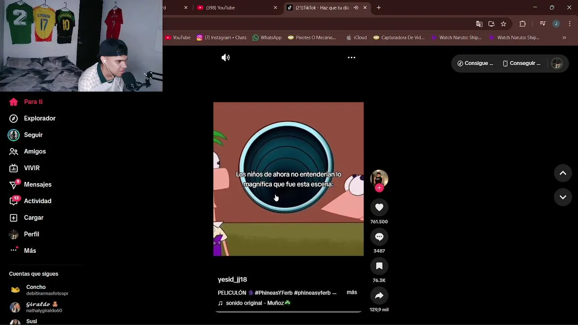This screenshot has width=578, height=325.
Task: Save video with bookmark icon
Action: [379, 266]
